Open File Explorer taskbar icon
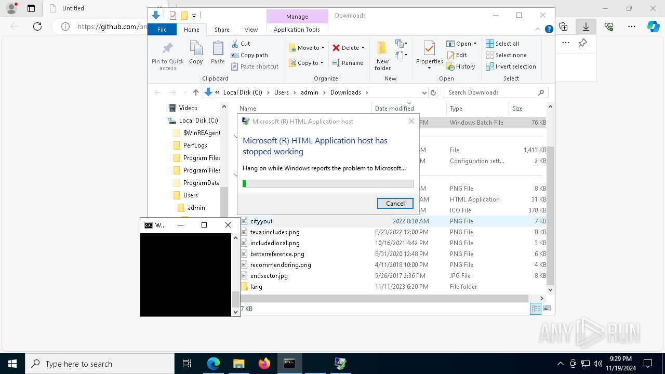The width and height of the screenshot is (665, 374). 238,364
